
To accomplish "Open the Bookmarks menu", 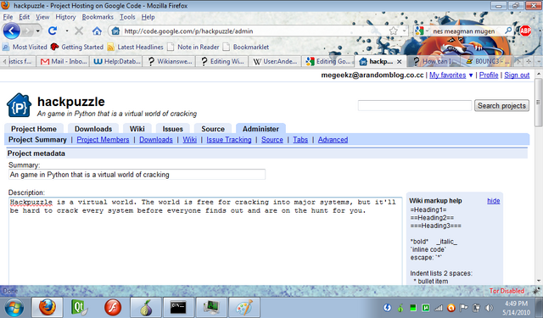I will click(98, 17).
